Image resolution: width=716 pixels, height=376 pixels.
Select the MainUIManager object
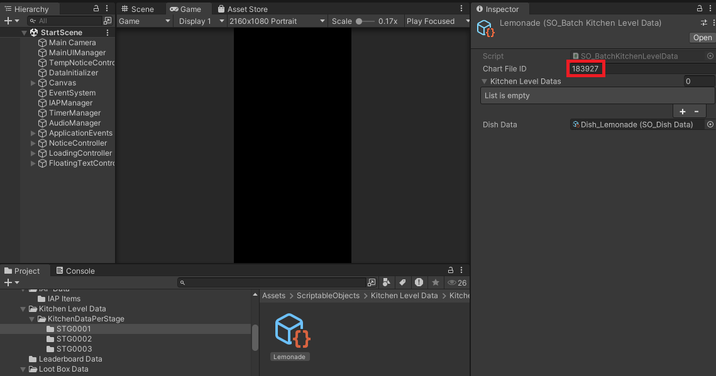click(x=77, y=52)
